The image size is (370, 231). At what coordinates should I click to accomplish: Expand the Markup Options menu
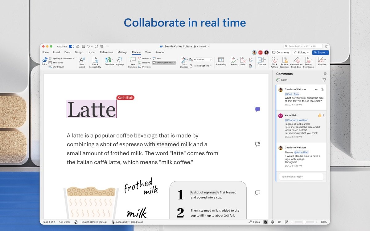point(201,66)
